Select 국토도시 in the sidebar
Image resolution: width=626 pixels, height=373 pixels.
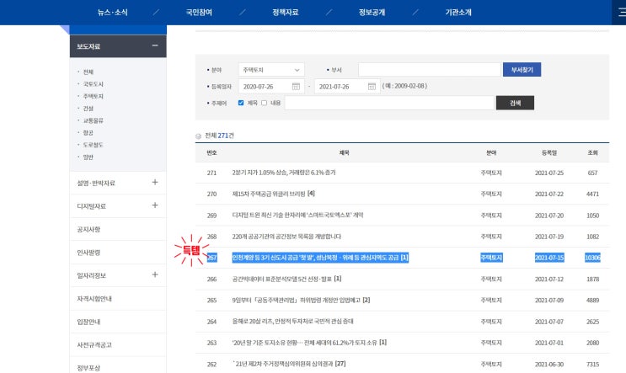coord(93,84)
